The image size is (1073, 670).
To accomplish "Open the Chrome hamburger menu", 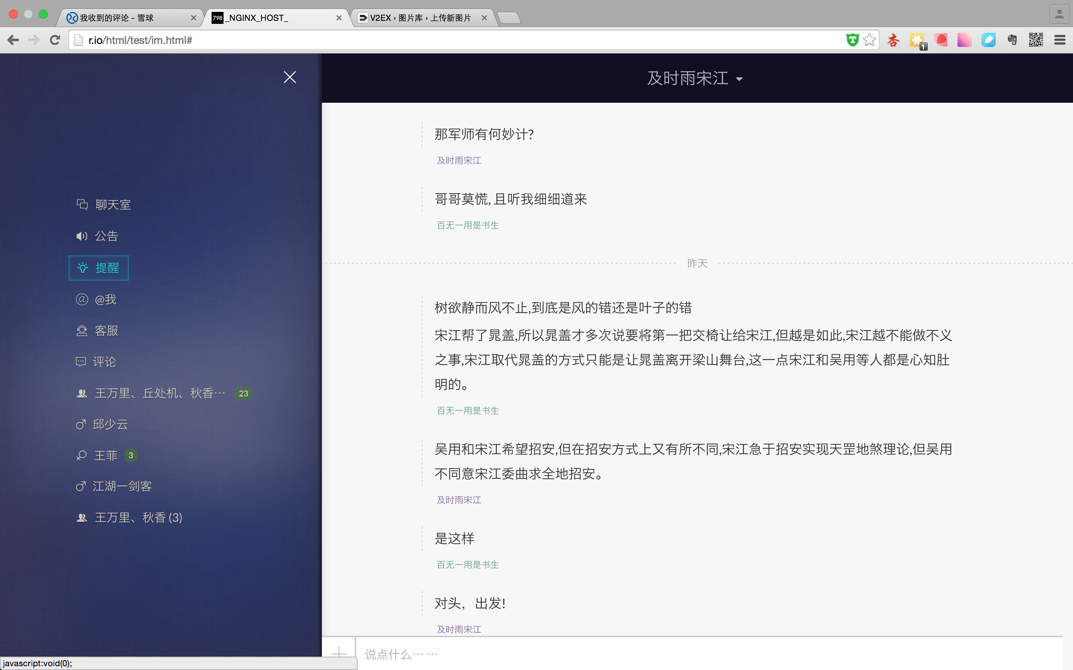I will [x=1060, y=40].
